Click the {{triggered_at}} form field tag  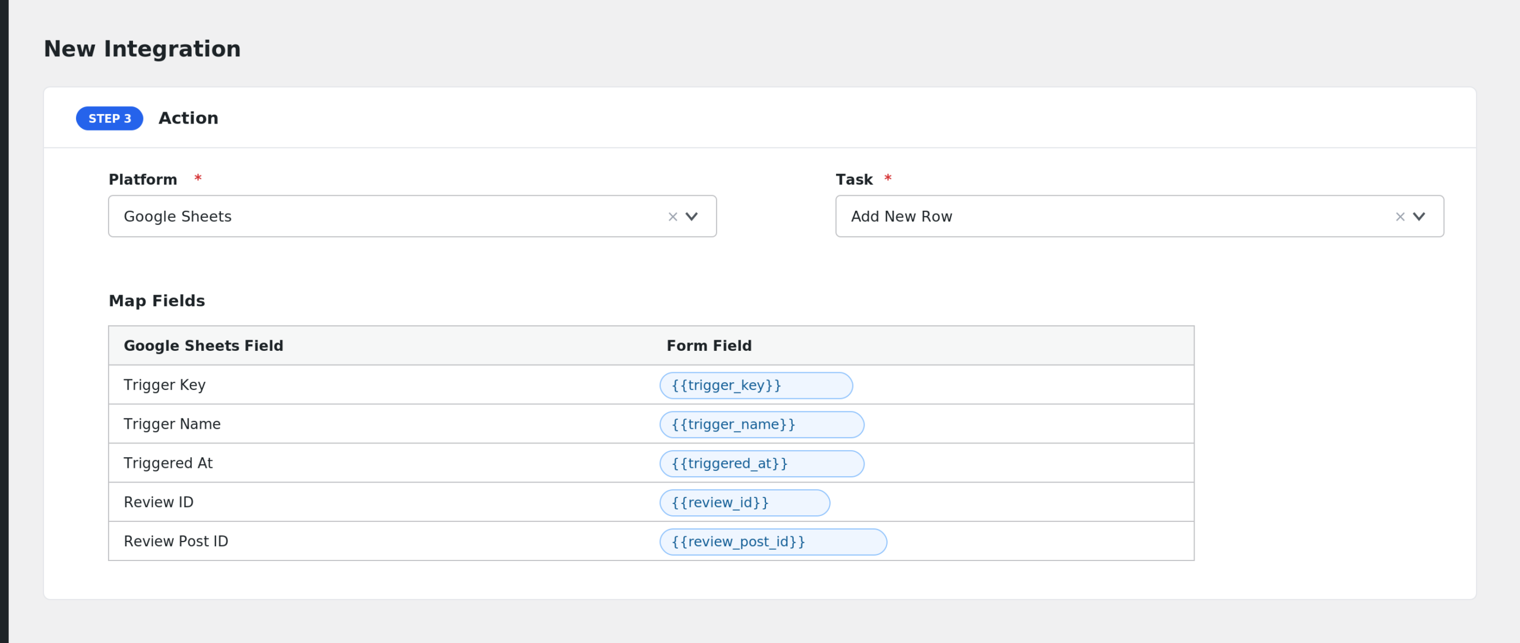click(762, 464)
